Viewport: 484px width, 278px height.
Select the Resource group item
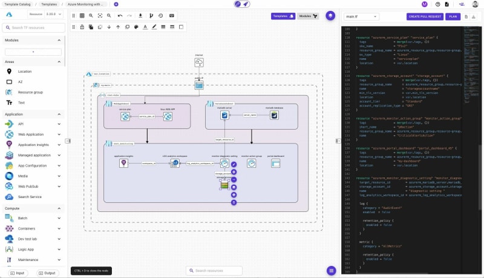30,92
